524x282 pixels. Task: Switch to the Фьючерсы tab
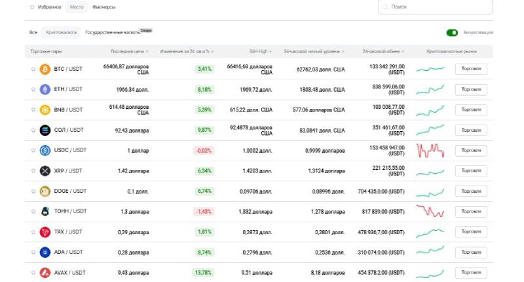pyautogui.click(x=103, y=7)
